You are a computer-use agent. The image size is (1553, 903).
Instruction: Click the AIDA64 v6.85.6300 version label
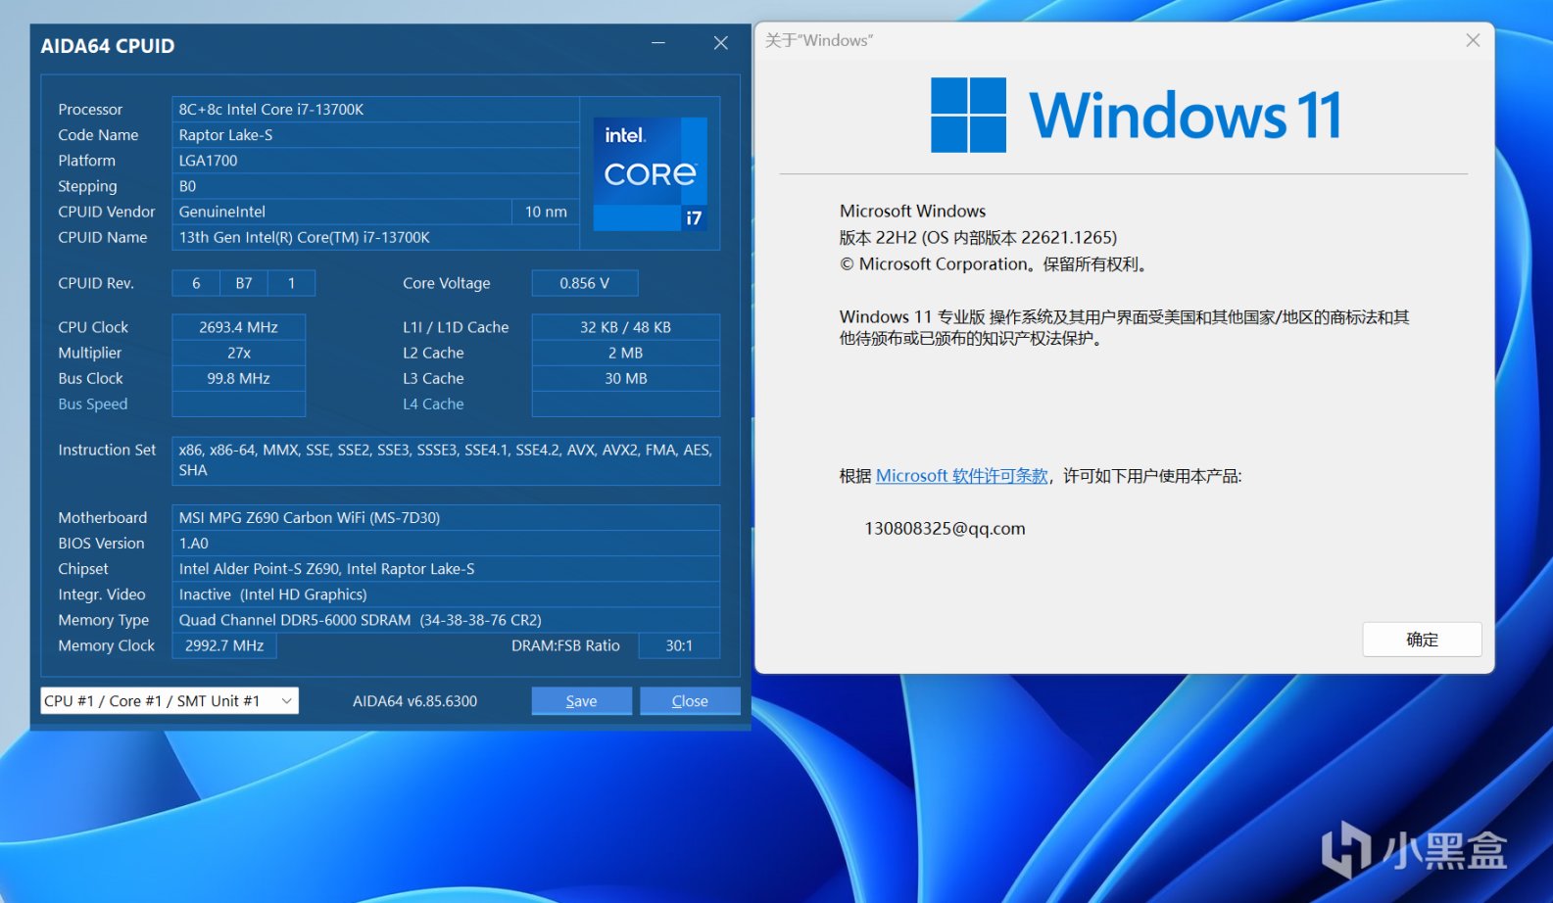tap(415, 701)
